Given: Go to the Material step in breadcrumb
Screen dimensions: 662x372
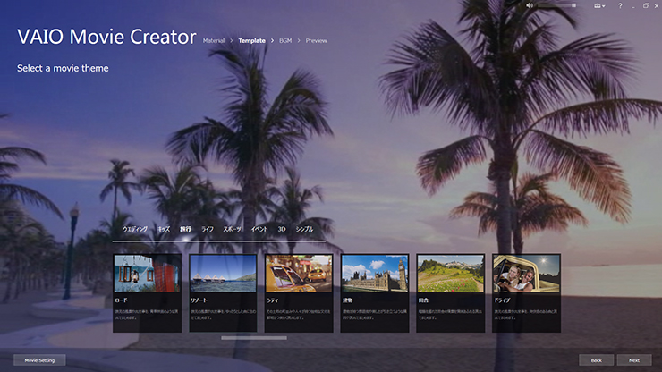Looking at the screenshot, I should 214,40.
